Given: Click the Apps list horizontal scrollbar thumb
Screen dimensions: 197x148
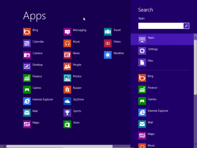Looking at the screenshot, I should (x=59, y=146).
